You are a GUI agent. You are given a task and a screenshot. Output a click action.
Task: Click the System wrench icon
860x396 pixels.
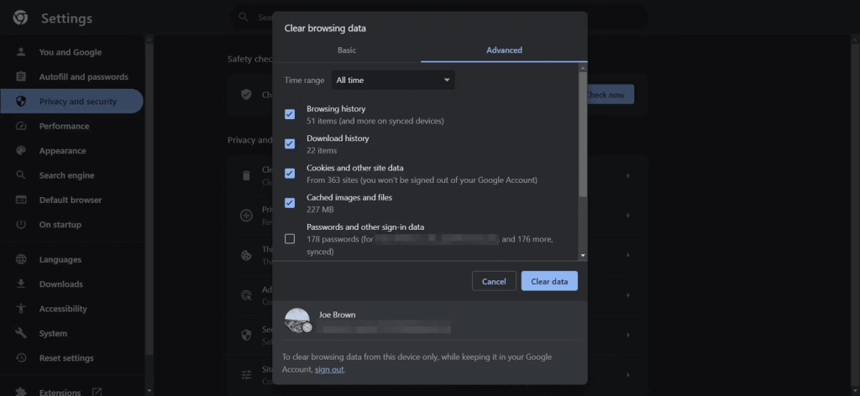click(x=21, y=334)
